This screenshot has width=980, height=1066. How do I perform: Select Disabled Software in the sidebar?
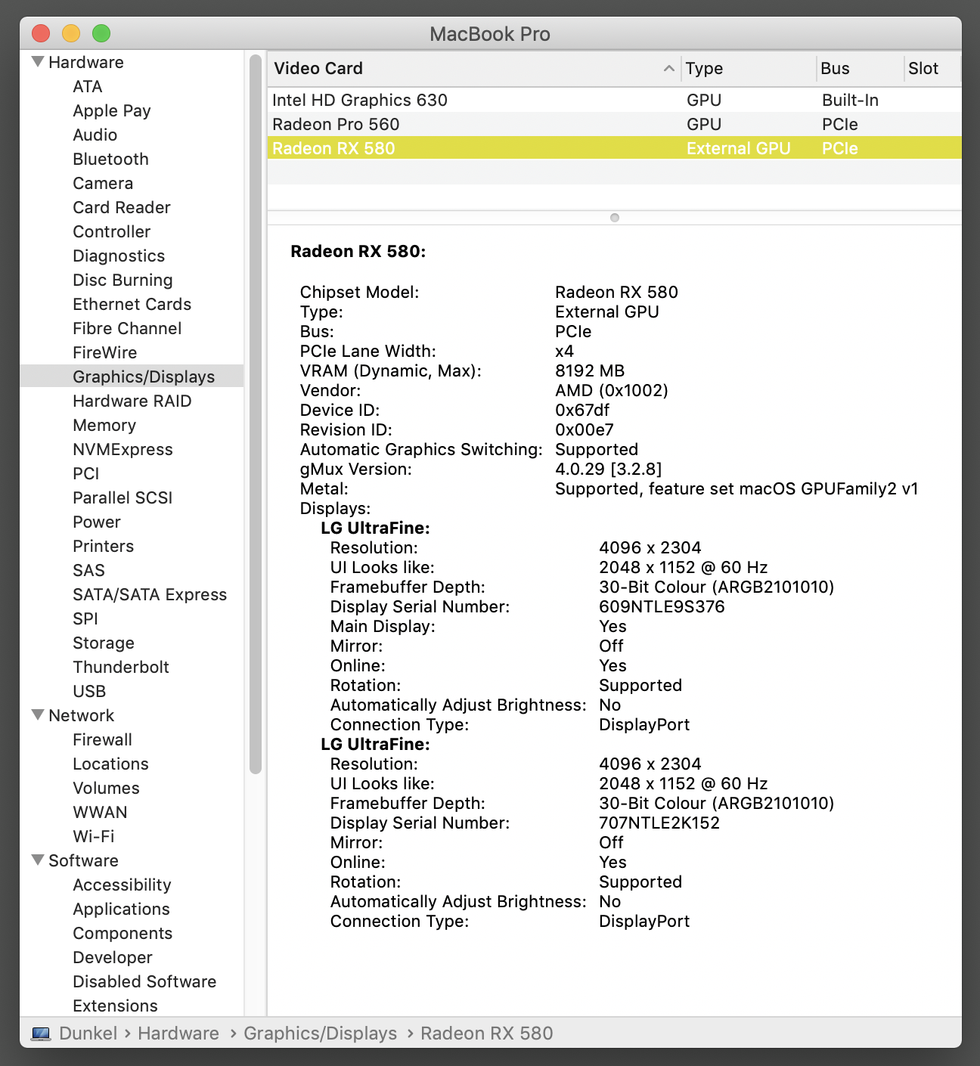coord(144,981)
